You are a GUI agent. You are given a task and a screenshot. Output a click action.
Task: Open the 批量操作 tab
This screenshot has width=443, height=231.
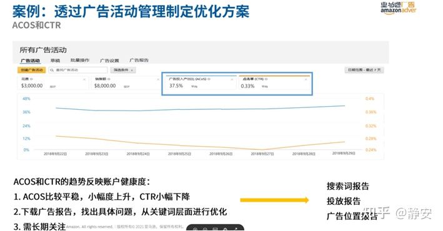click(80, 60)
